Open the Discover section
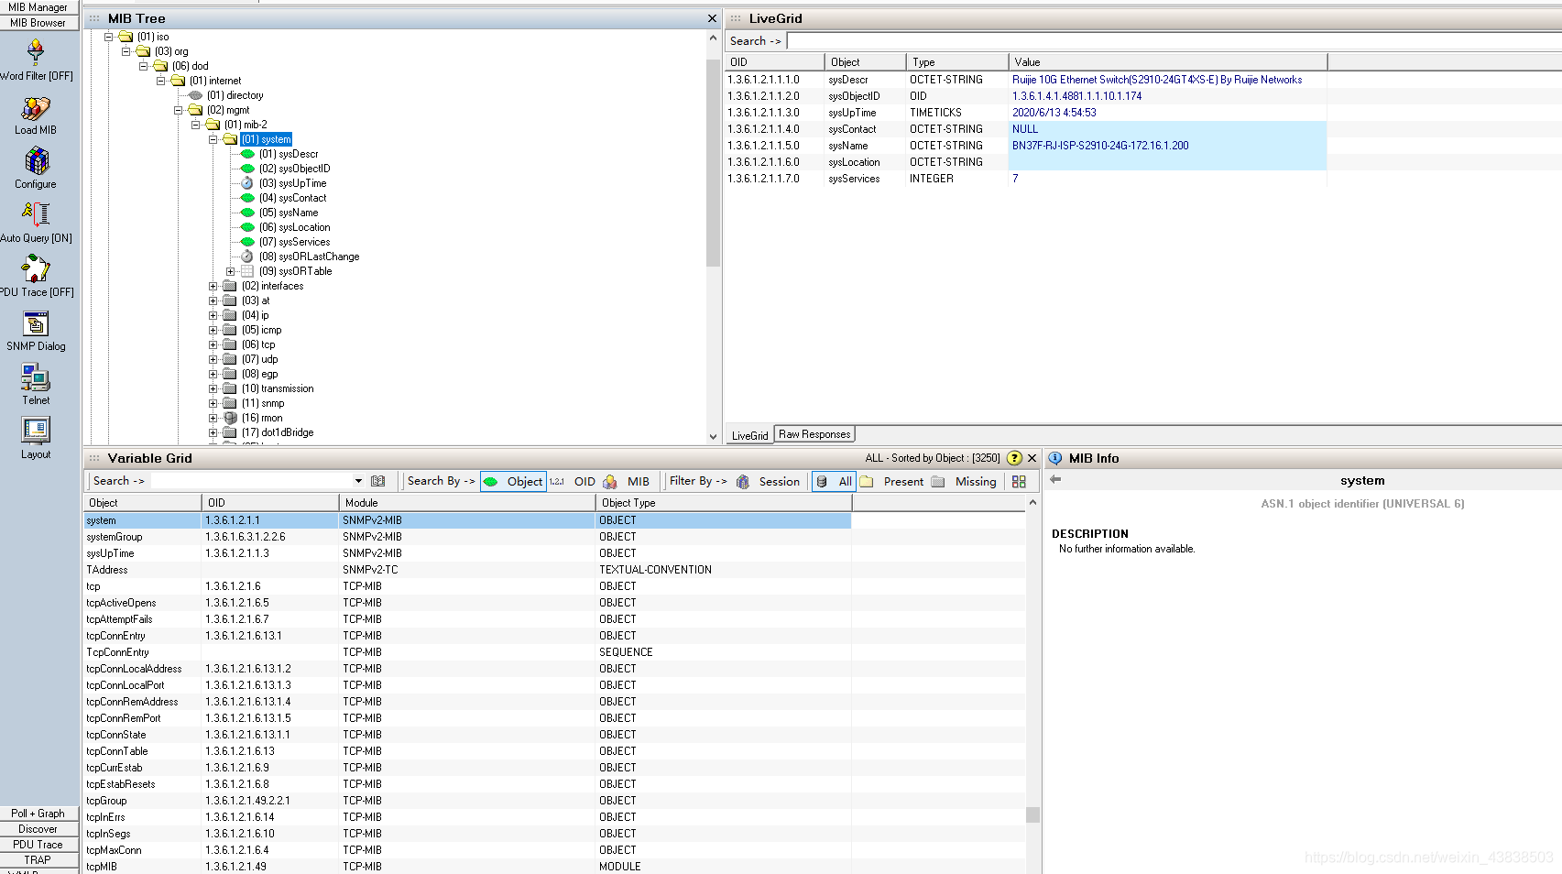 (x=38, y=829)
